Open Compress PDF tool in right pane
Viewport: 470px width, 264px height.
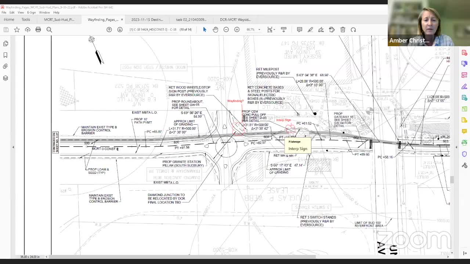click(x=464, y=109)
